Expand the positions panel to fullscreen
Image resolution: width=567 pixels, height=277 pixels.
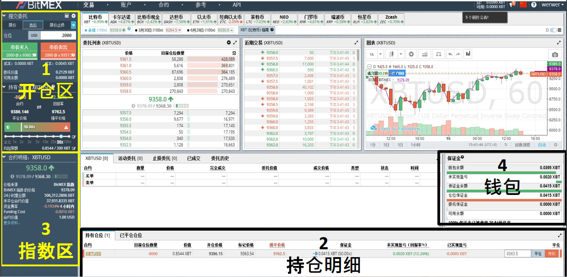(560, 236)
